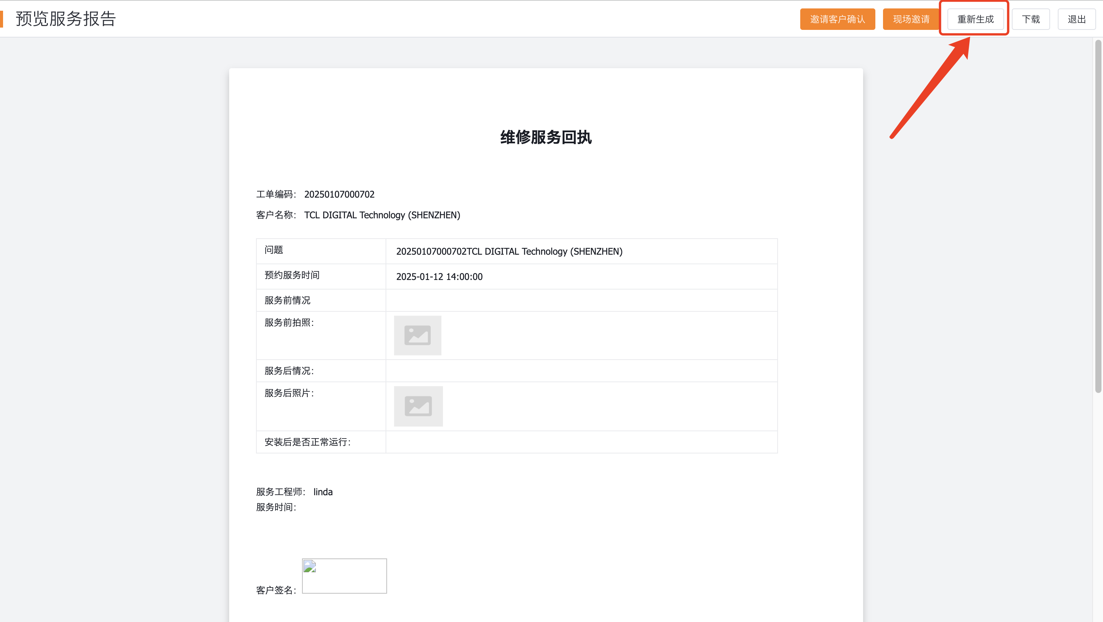
Task: Click the vertical scrollbar thumb
Action: [1098, 216]
